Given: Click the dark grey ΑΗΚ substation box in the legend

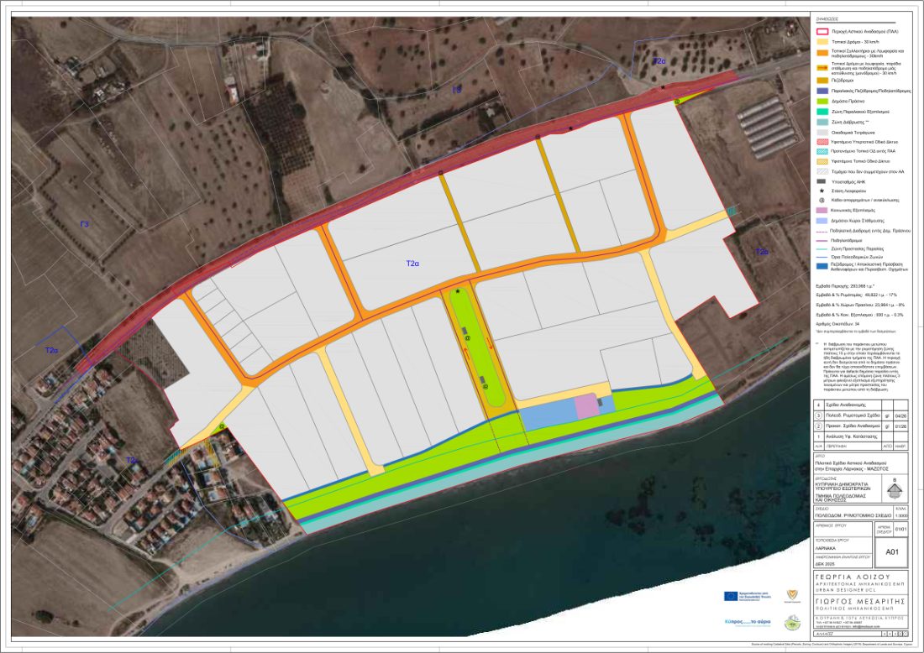Looking at the screenshot, I should coord(821,181).
